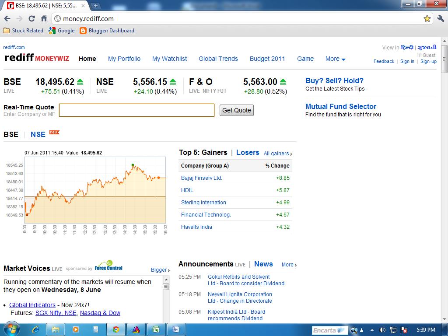Image resolution: width=448 pixels, height=336 pixels.
Task: Click the Market Voices panel scrollbar
Action: (166, 298)
